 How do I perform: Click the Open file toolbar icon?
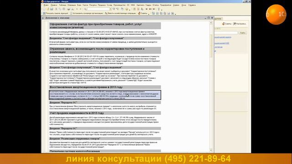[48, 9]
